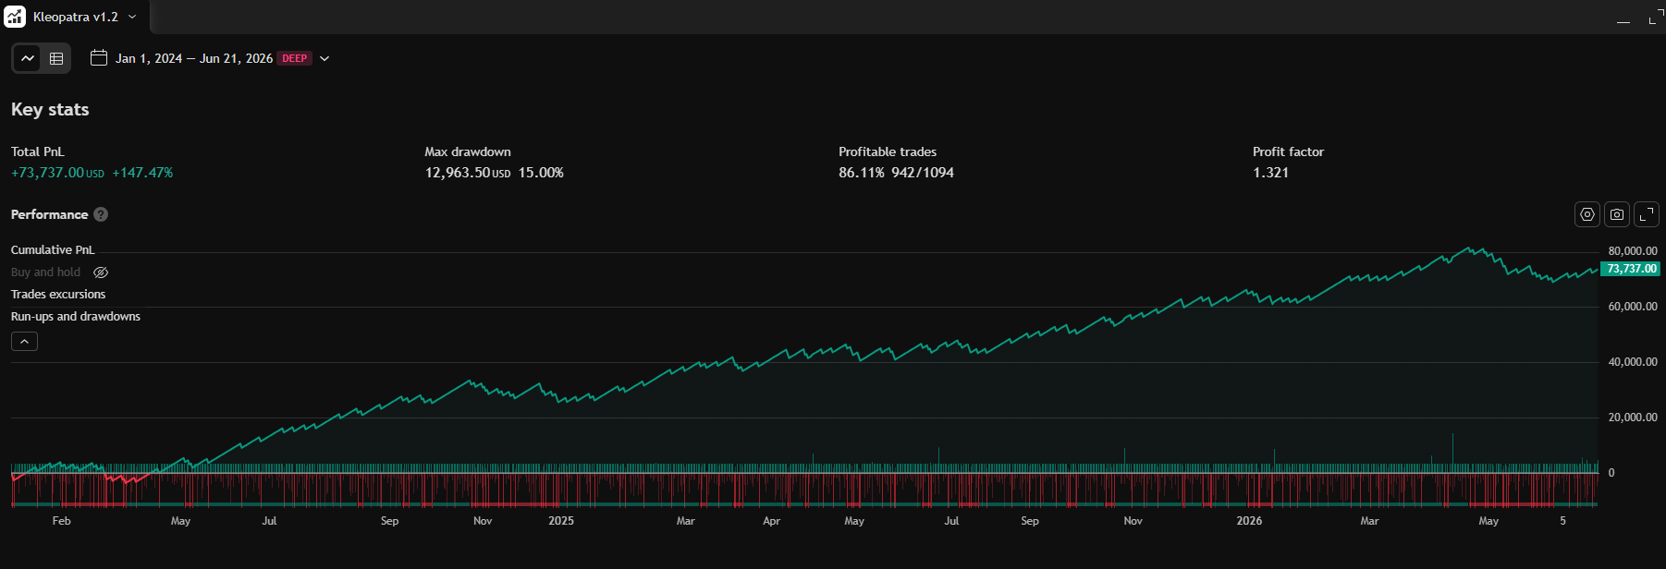Click the Profitable trades 86.11% value

point(862,173)
